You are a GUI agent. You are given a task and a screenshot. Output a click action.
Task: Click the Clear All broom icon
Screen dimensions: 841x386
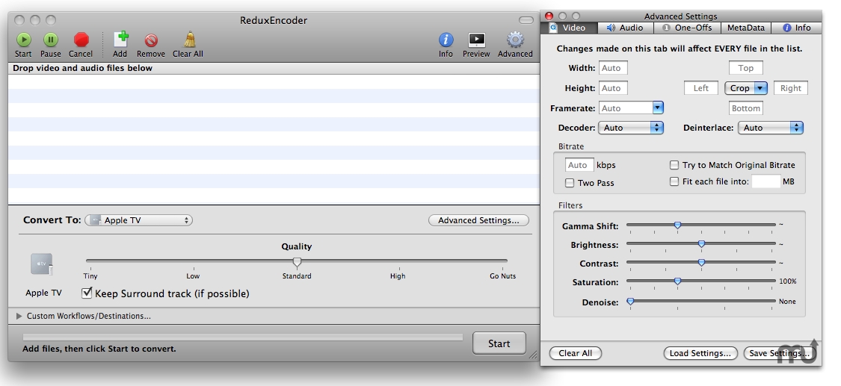click(x=189, y=40)
